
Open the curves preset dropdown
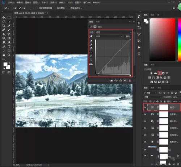(x=113, y=32)
